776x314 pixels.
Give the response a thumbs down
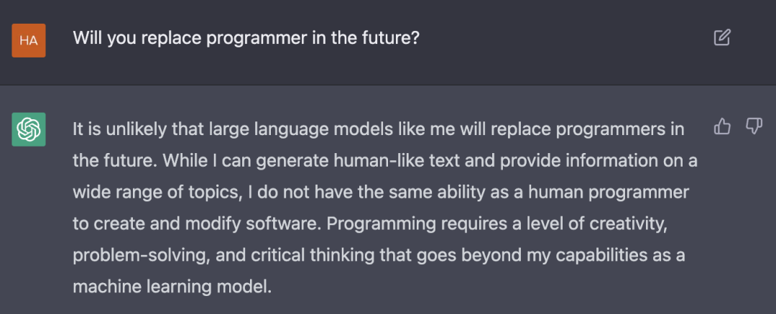[x=754, y=126]
